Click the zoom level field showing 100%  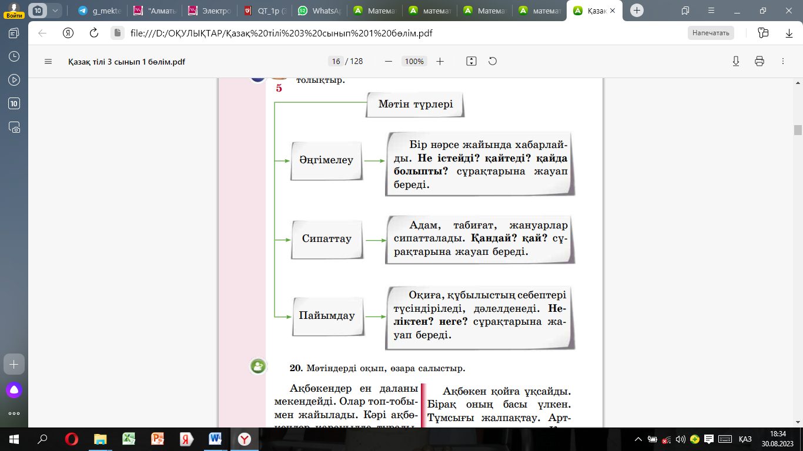[414, 61]
